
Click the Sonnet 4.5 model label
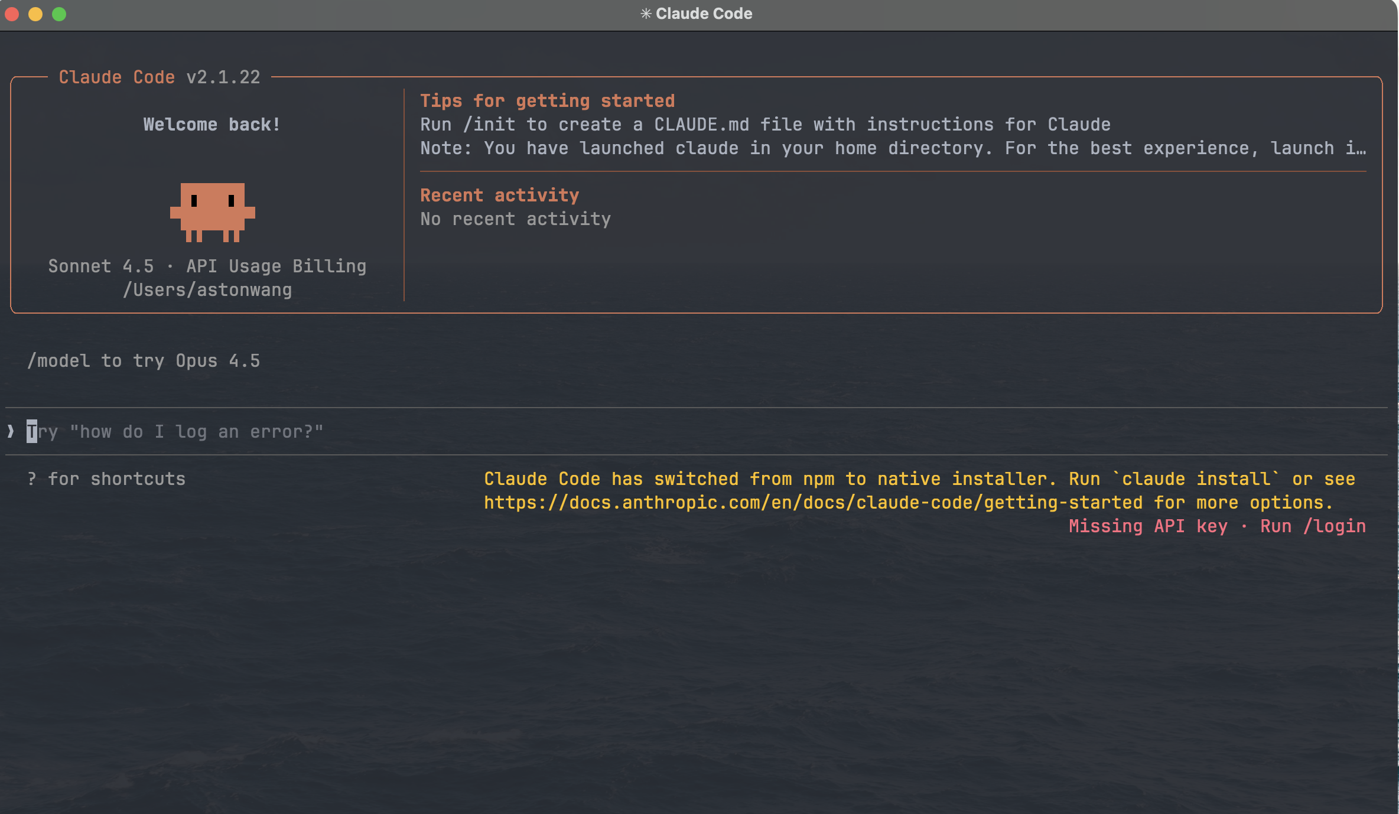coord(100,266)
